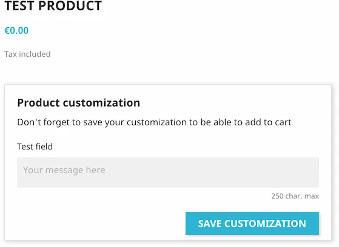
Task: Click the word "SAVE" on the blue button
Action: coord(210,223)
